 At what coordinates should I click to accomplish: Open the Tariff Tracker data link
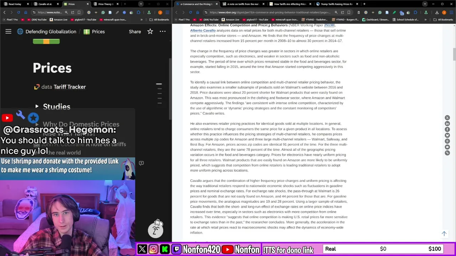pyautogui.click(x=69, y=87)
